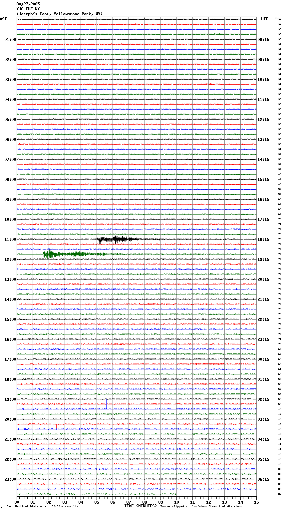Click minute '05' tick label on time axis
This screenshot has height=511, width=283.
97,502
